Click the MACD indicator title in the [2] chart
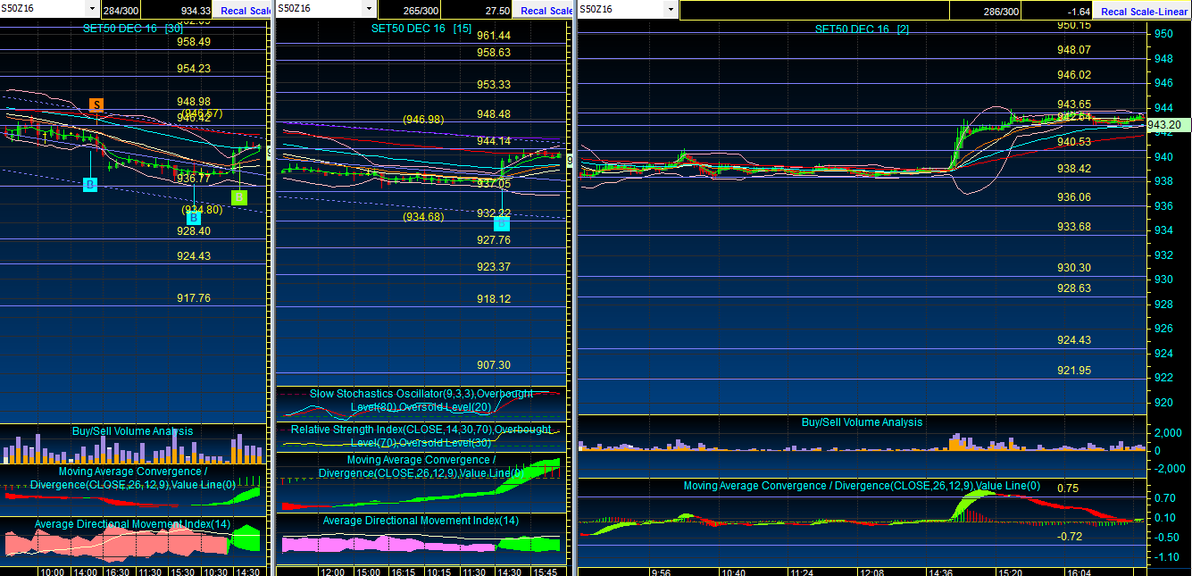 (862, 486)
